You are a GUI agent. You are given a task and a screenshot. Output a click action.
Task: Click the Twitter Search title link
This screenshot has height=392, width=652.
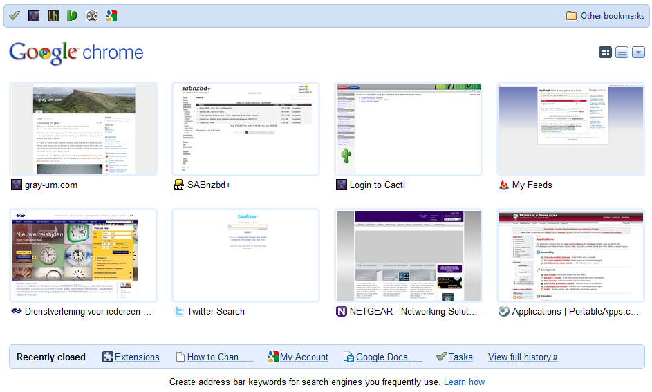tap(216, 311)
